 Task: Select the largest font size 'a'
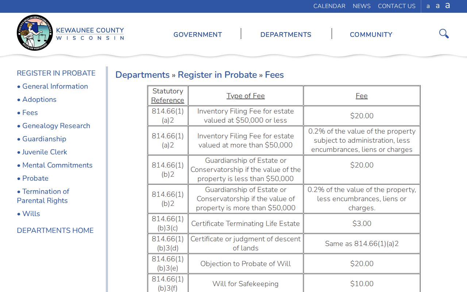point(447,5)
